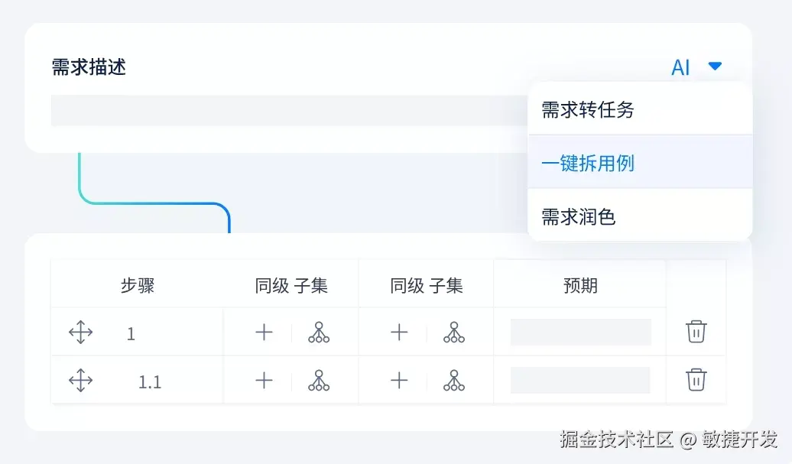Screen dimensions: 792x464
Task: Click the 预期 expected result field of step 1
Action: [579, 333]
